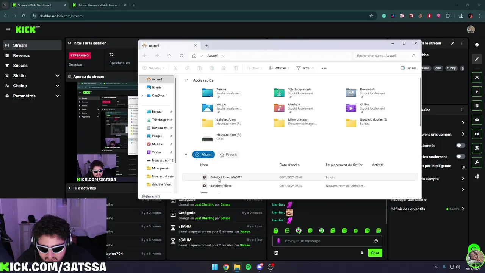Select the pencil edit icon in right rail
485x273 pixels.
[477, 59]
